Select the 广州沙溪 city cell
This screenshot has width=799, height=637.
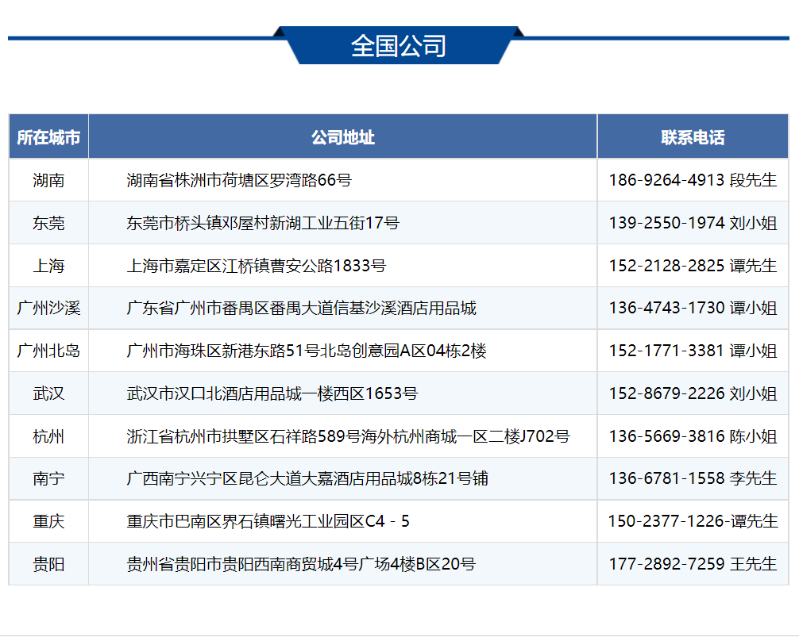48,308
